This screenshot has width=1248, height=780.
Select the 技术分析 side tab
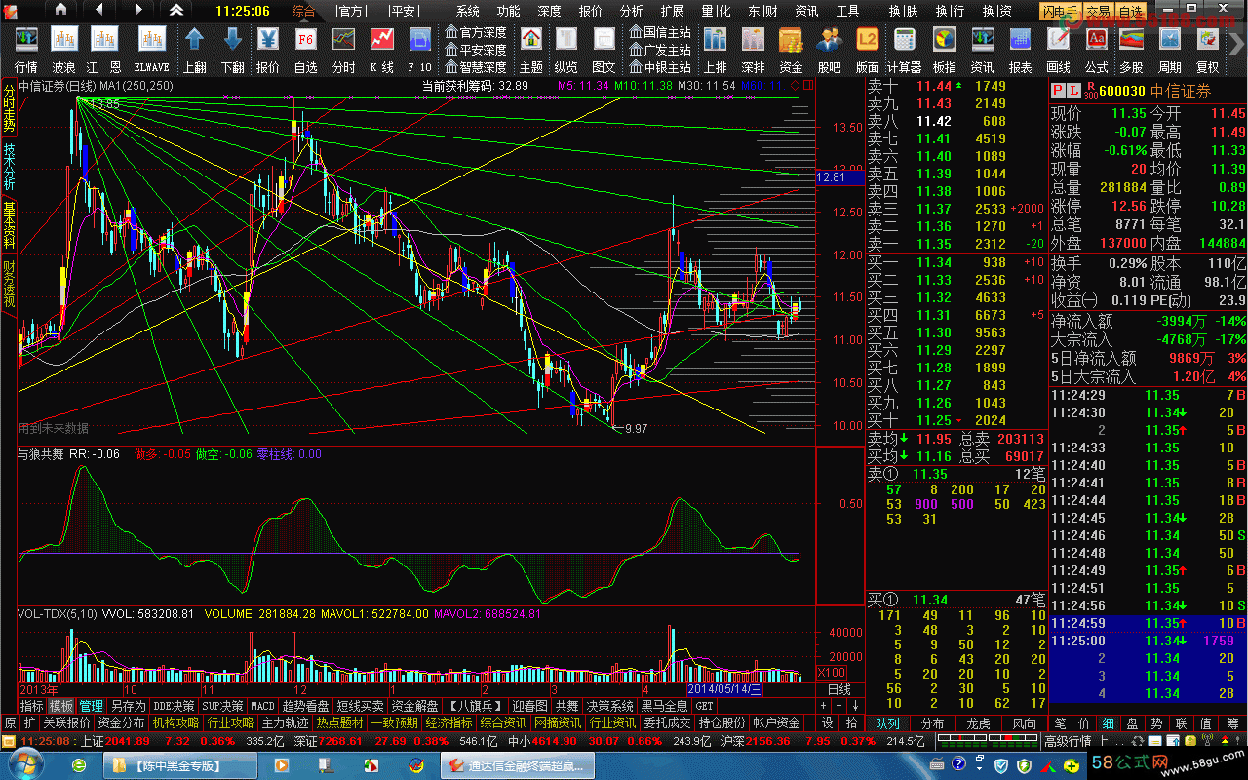[x=9, y=167]
